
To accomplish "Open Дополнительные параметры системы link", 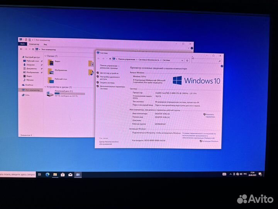I will (112, 87).
